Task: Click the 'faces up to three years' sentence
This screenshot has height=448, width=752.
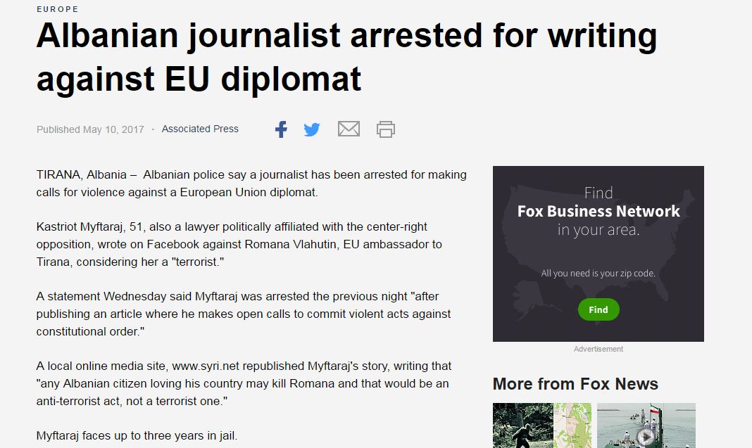Action: click(x=137, y=436)
